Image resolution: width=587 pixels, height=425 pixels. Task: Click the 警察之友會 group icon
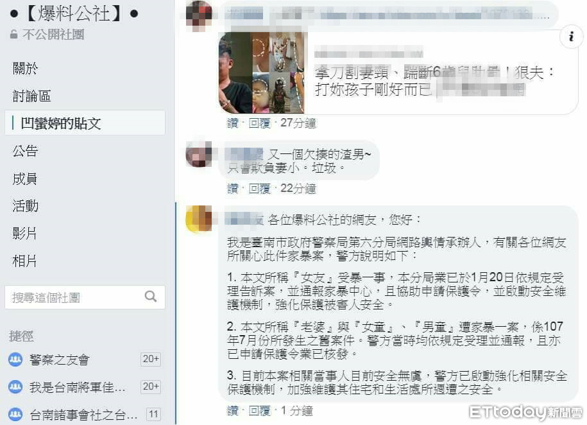point(15,360)
